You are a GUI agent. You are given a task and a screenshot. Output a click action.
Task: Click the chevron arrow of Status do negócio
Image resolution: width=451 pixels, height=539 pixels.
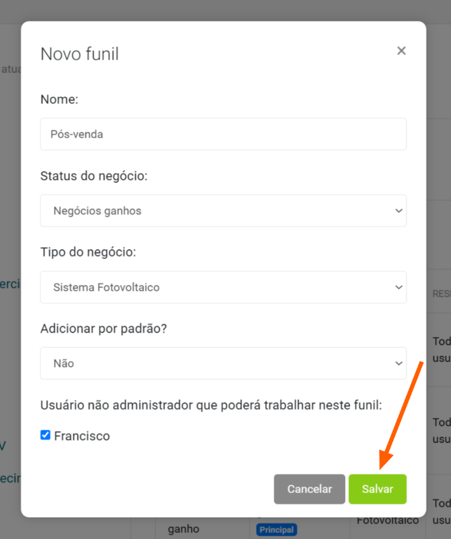[399, 211]
